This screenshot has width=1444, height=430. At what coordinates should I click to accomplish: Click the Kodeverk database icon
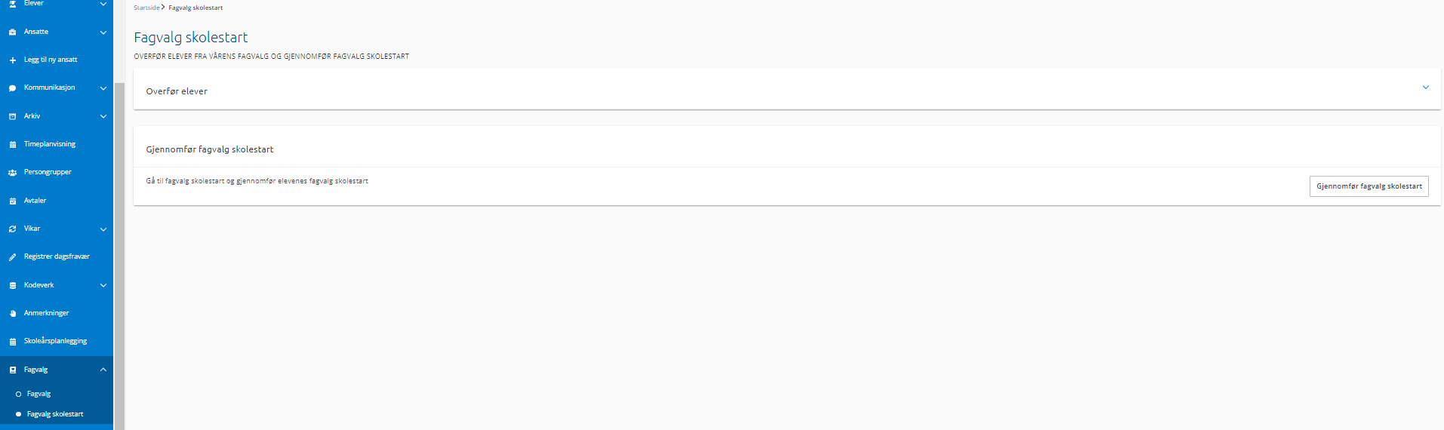click(12, 286)
